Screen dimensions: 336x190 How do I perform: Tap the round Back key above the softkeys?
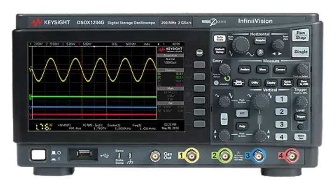(x=200, y=53)
